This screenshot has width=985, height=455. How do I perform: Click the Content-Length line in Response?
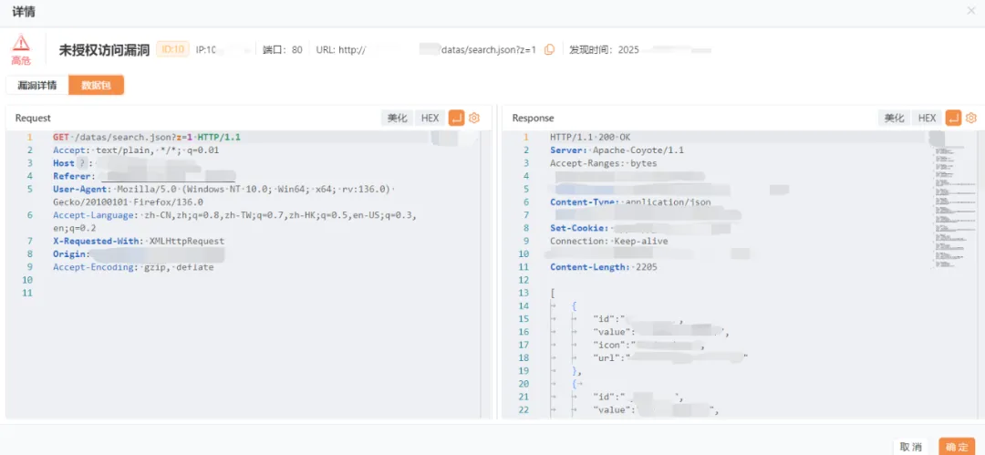[x=603, y=267]
